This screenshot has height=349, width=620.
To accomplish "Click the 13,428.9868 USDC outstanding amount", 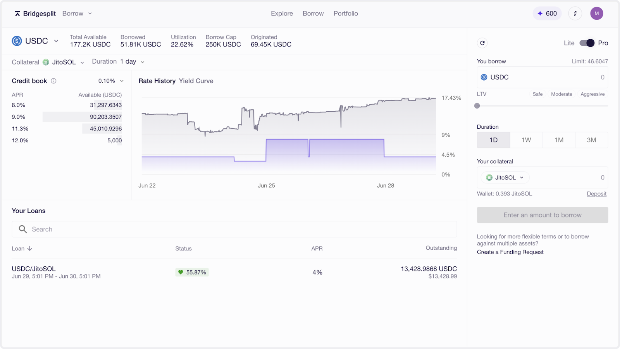I will point(429,269).
